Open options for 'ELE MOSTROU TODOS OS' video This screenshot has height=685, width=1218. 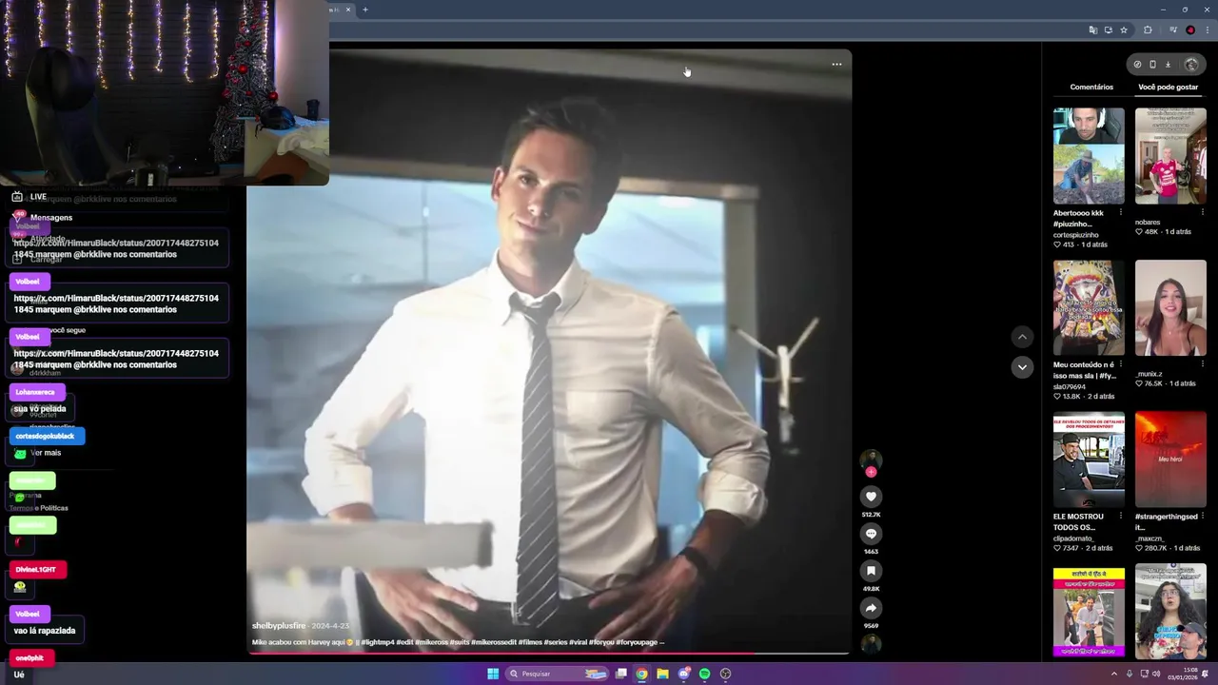pos(1120,516)
